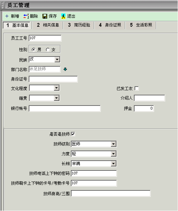Open the 身份证照 tab
Image resolution: width=178 pixels, height=211 pixels.
110,25
